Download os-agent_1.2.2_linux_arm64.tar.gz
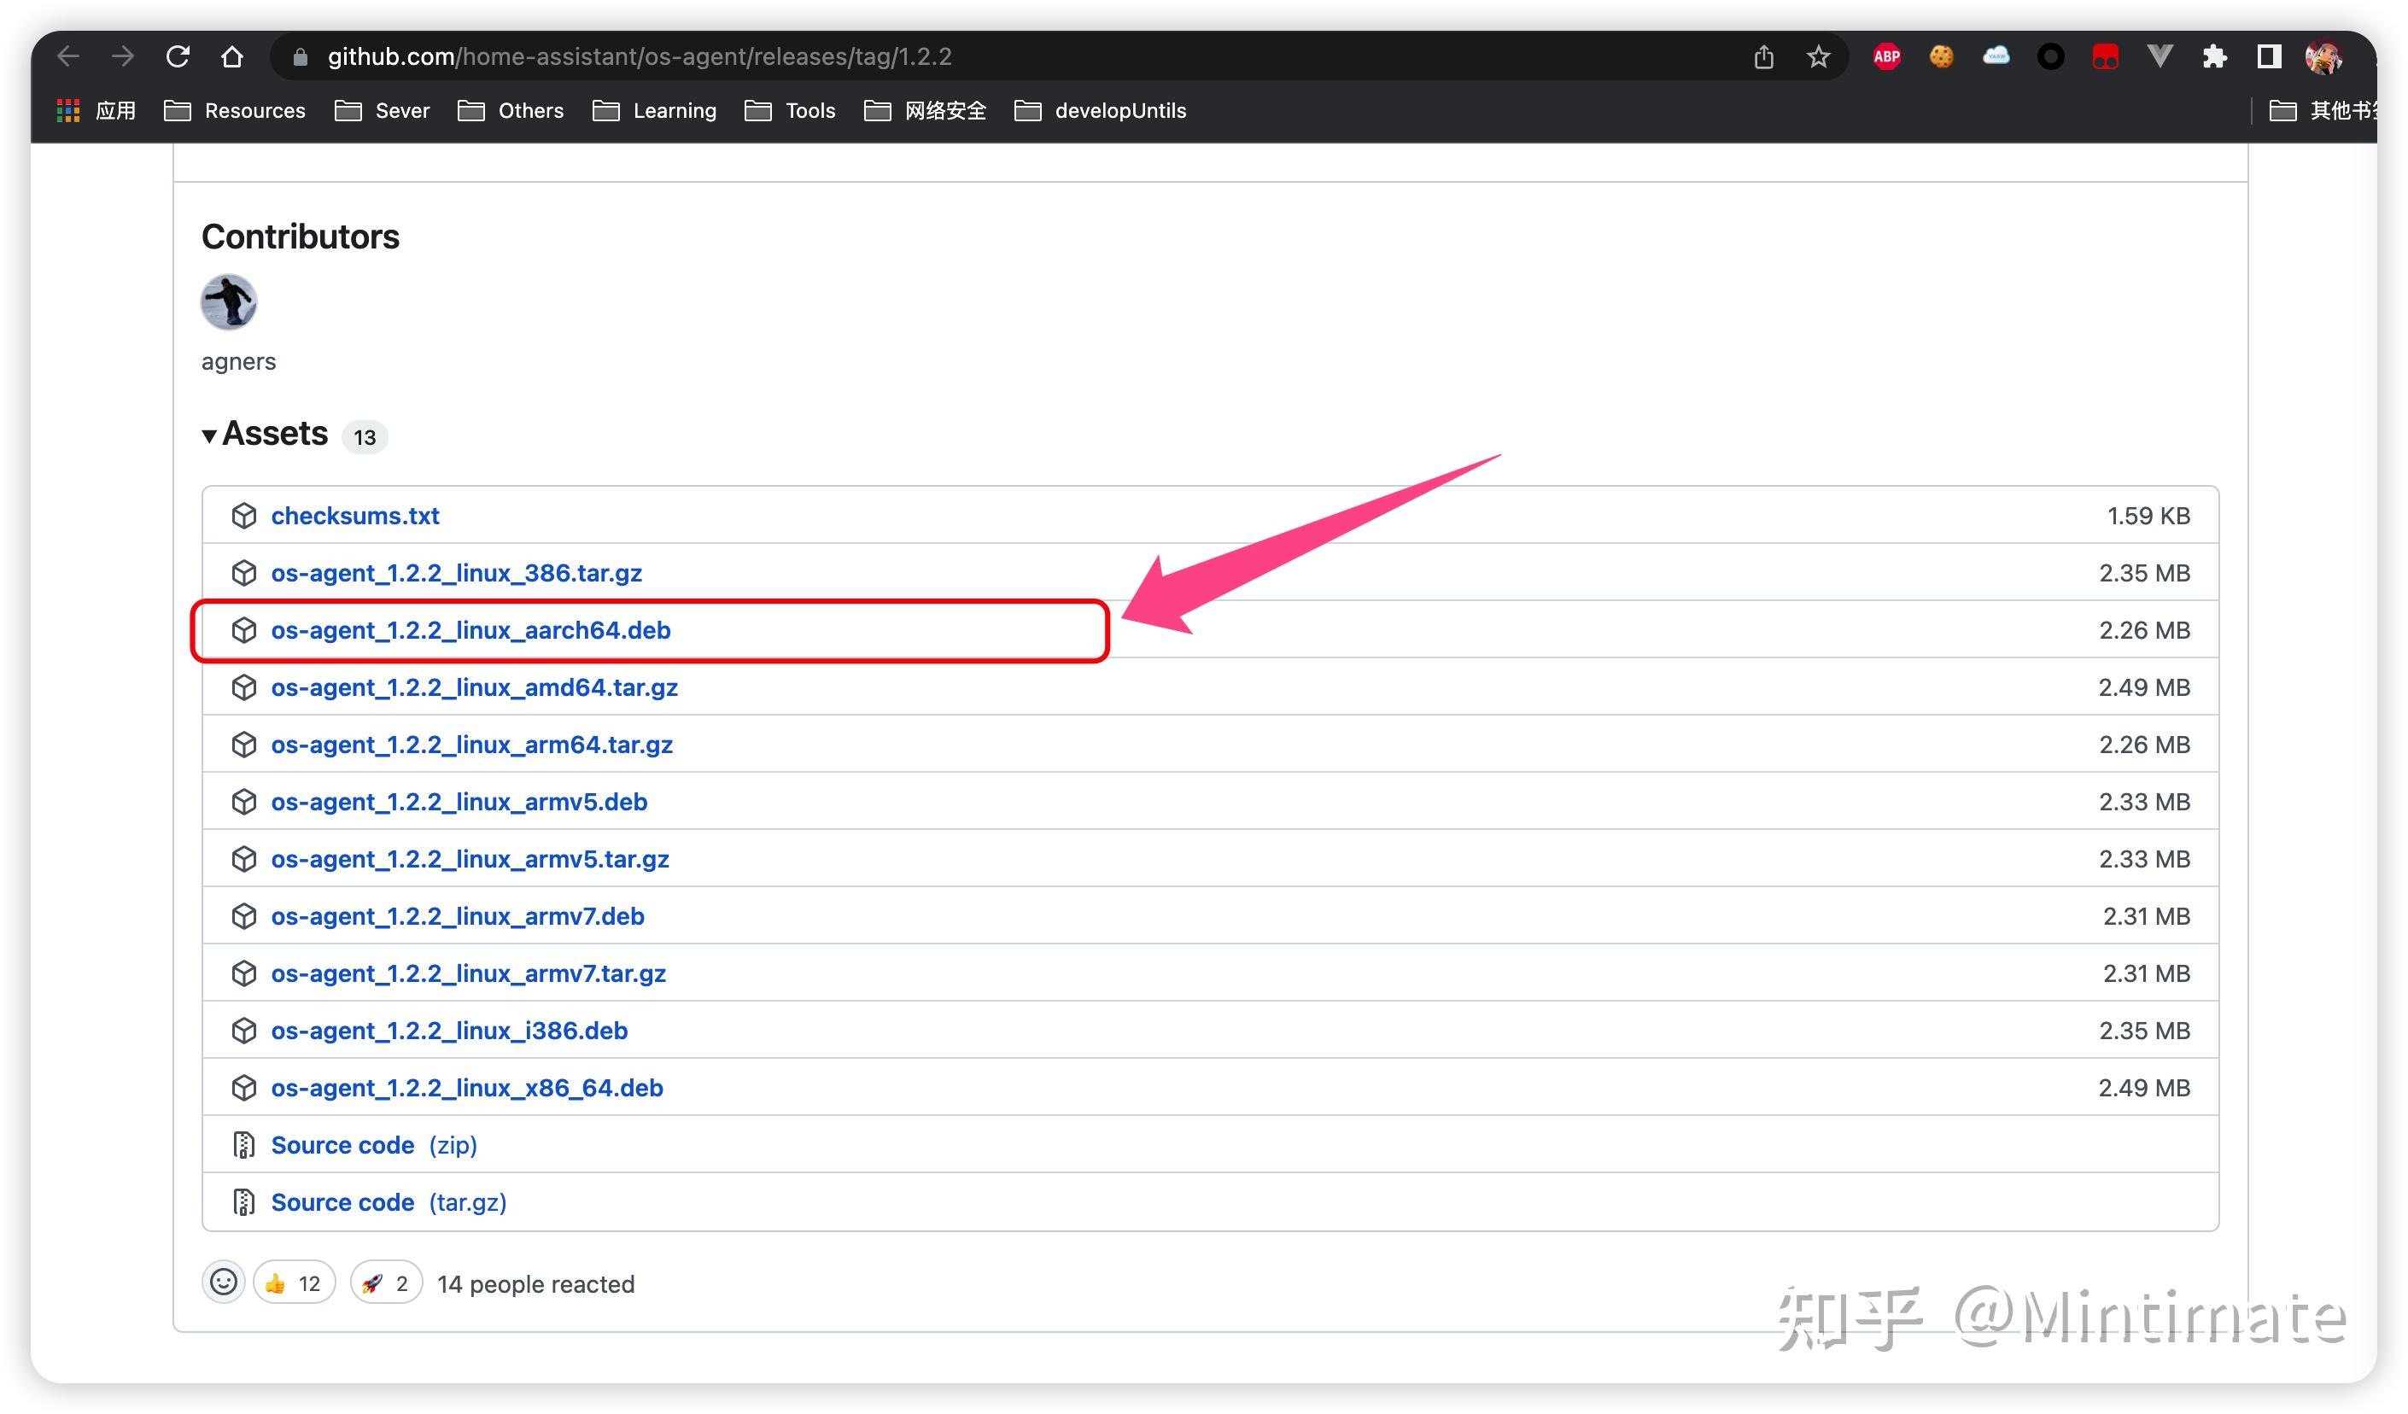The width and height of the screenshot is (2408, 1414). (471, 745)
